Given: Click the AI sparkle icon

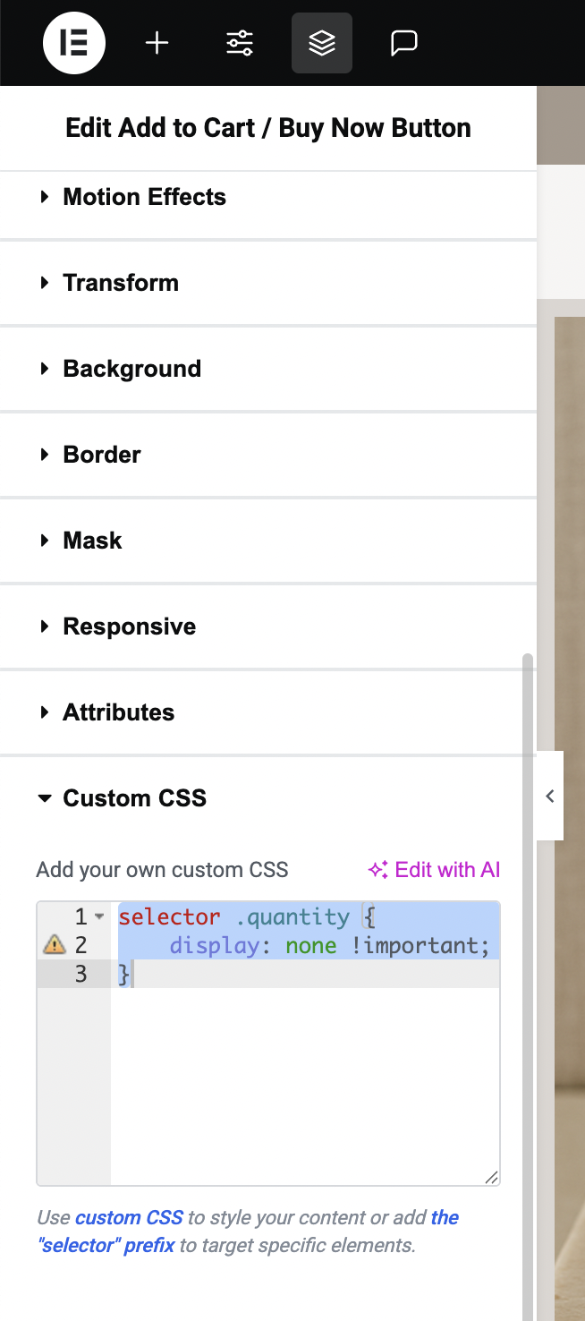Looking at the screenshot, I should click(377, 870).
